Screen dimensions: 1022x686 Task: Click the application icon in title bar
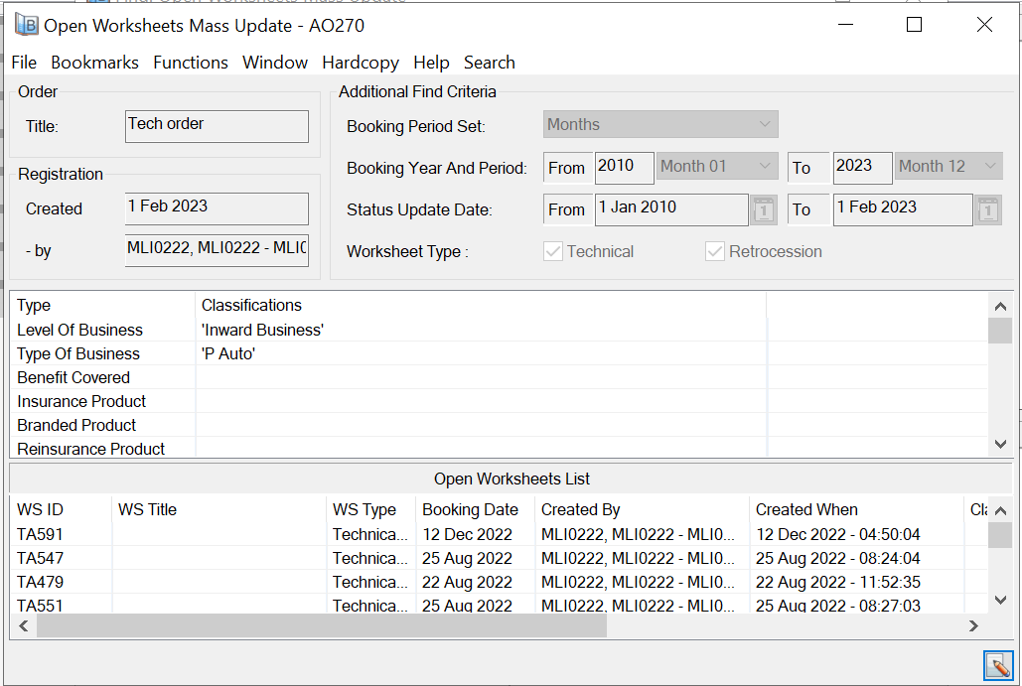point(27,25)
